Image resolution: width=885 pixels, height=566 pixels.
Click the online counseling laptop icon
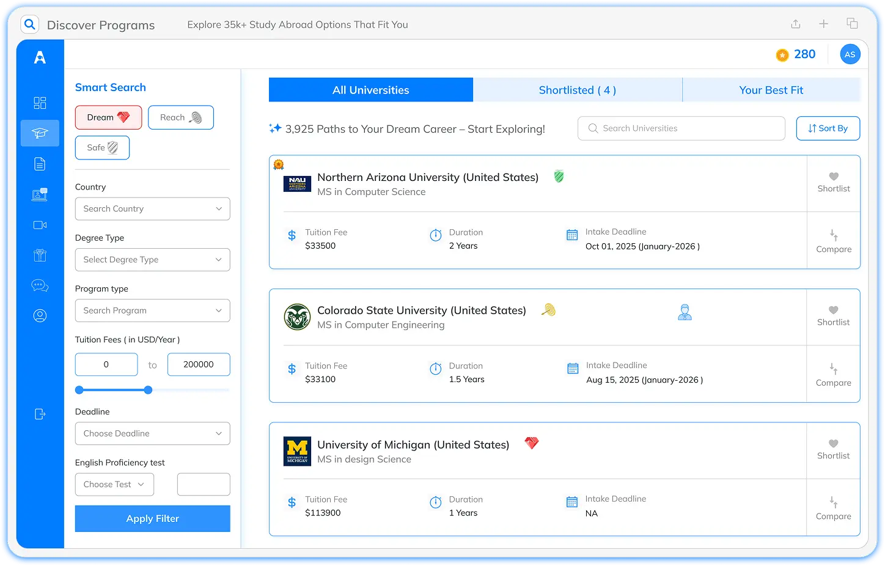tap(40, 194)
